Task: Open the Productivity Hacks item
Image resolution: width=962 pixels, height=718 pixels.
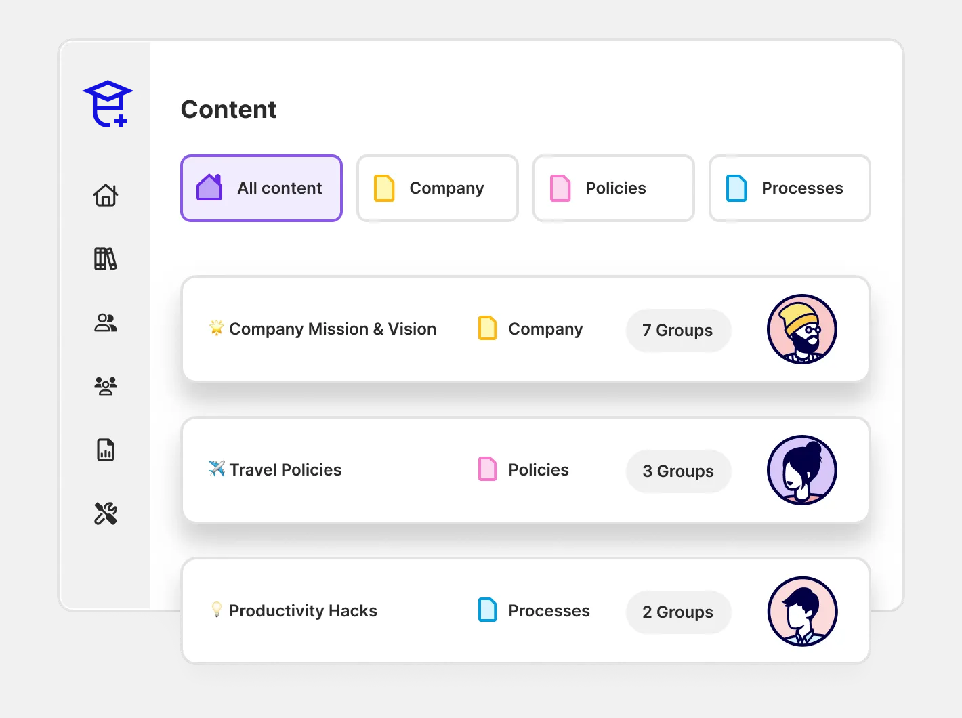Action: (x=302, y=611)
